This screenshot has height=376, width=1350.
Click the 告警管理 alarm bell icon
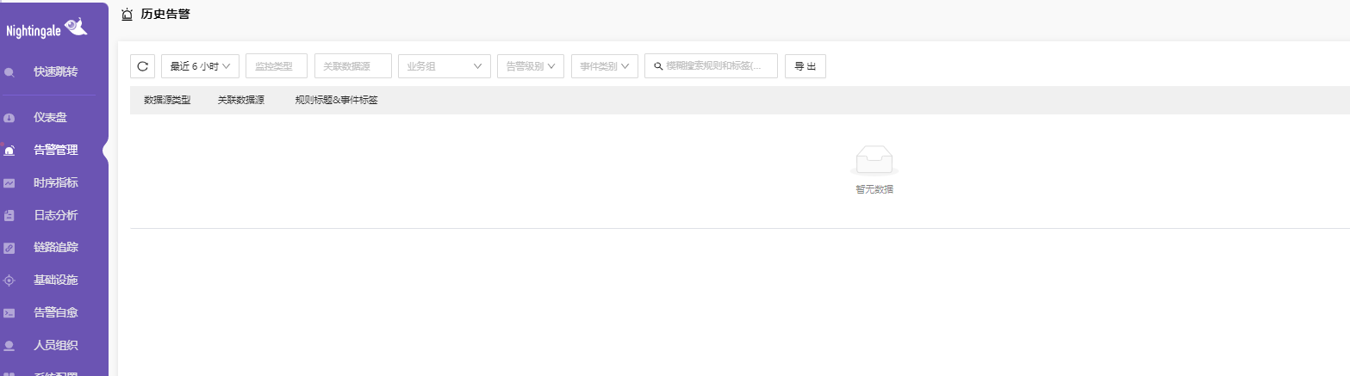point(9,151)
